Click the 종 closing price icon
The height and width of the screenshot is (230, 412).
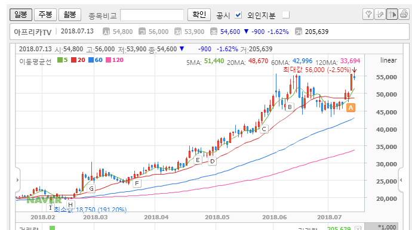tap(214, 32)
